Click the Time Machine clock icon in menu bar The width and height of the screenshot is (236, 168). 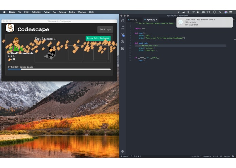pyautogui.click(x=215, y=12)
